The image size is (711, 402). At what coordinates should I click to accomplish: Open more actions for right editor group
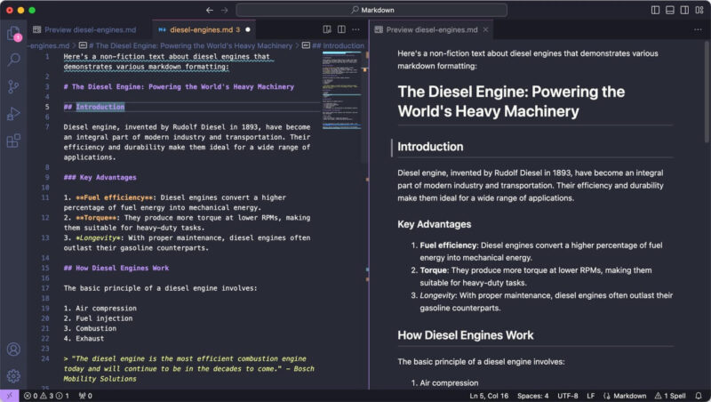point(698,29)
